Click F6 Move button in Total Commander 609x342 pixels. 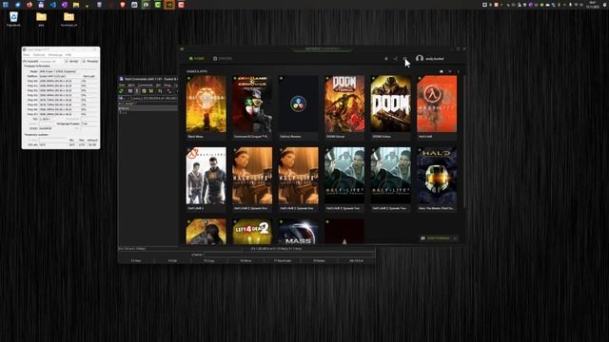(246, 261)
